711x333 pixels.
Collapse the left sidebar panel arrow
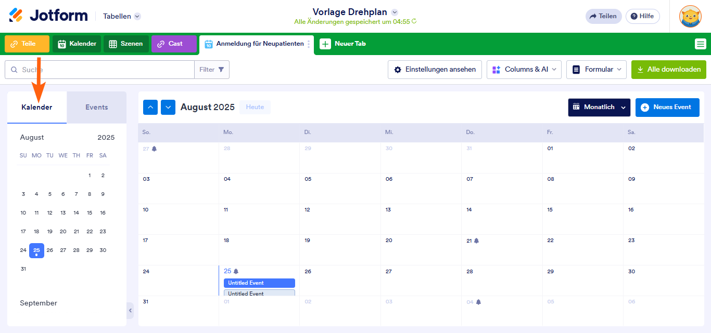[130, 311]
